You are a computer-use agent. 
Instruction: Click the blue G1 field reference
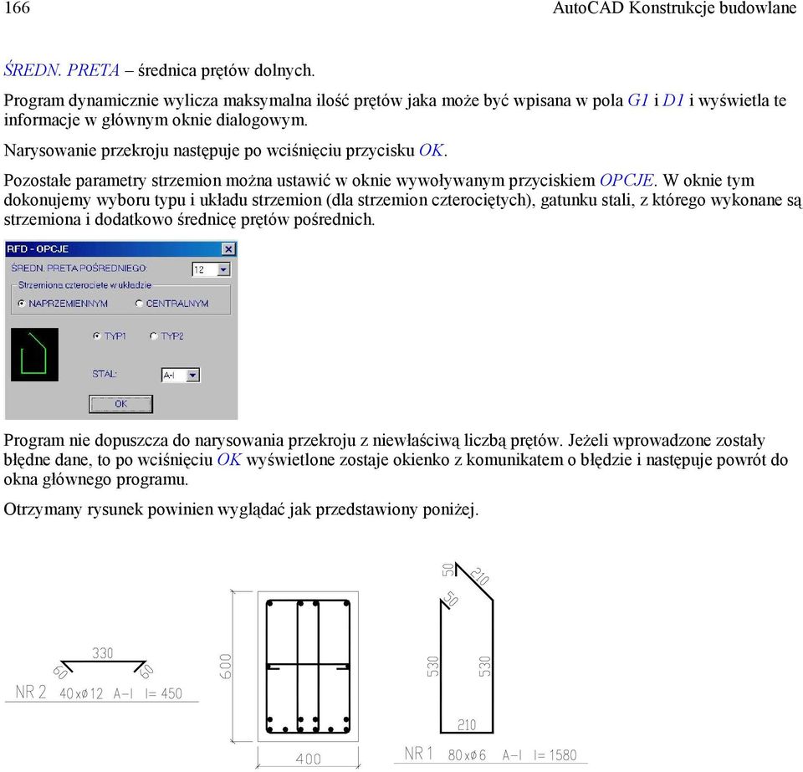pyautogui.click(x=638, y=100)
